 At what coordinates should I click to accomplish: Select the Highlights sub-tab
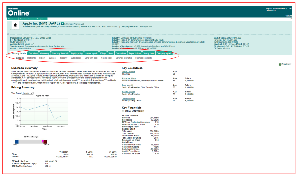pyautogui.click(x=31, y=58)
